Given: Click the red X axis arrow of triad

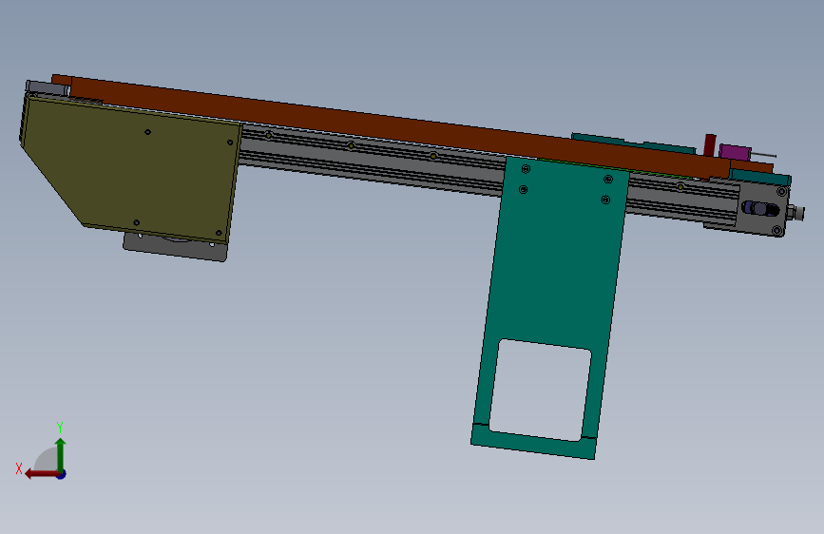Looking at the screenshot, I should pyautogui.click(x=41, y=474).
